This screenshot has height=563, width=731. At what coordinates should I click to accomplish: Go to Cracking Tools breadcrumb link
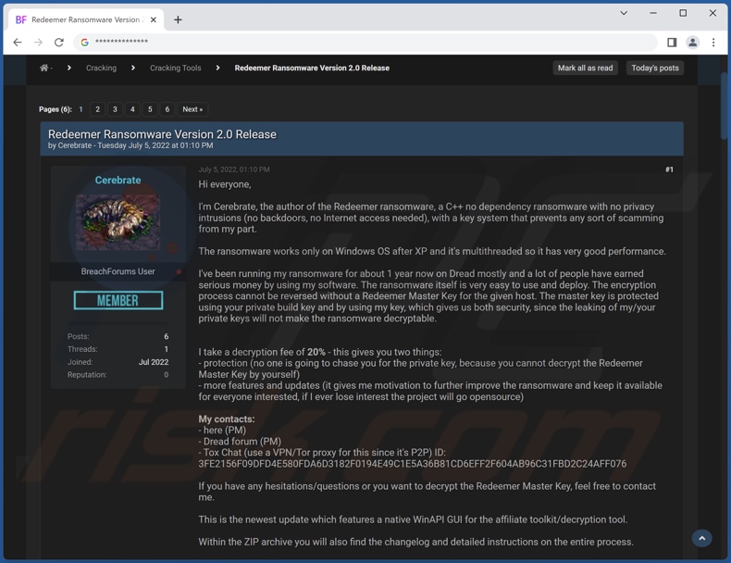(x=175, y=69)
